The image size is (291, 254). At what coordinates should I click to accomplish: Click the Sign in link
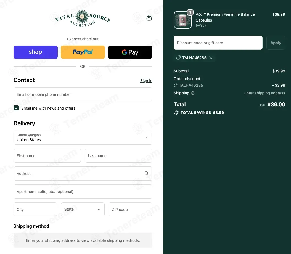[x=146, y=81]
